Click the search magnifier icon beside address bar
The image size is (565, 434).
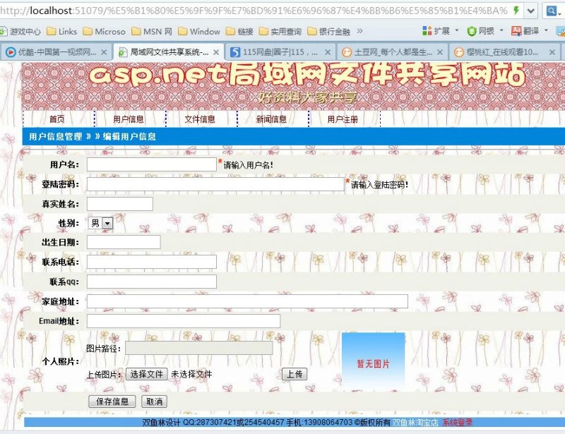(x=551, y=11)
